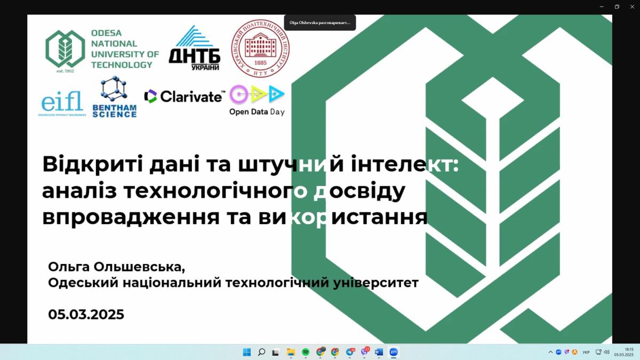
Task: Restore down the Zoom window
Action: click(617, 6)
